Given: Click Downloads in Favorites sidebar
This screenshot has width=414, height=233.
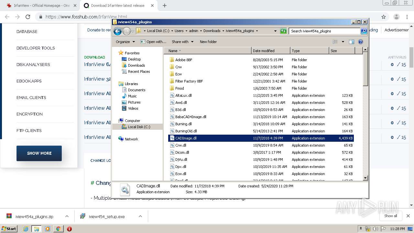Looking at the screenshot, I should 136,65.
